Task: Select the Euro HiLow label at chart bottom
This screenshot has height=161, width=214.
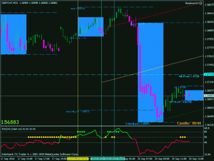Action: [x=138, y=124]
